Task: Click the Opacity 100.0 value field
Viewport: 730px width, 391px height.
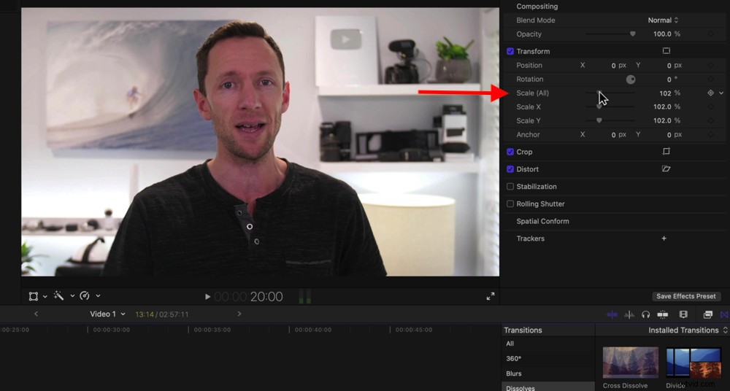Action: click(x=663, y=34)
